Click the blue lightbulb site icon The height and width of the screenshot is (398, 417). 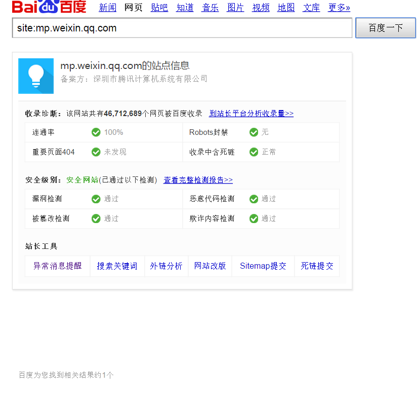[x=36, y=76]
